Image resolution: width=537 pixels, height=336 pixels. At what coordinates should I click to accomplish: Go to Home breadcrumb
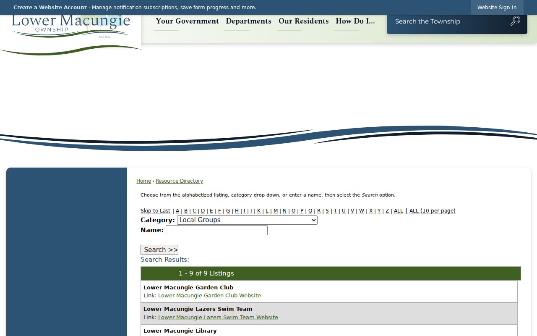click(143, 181)
